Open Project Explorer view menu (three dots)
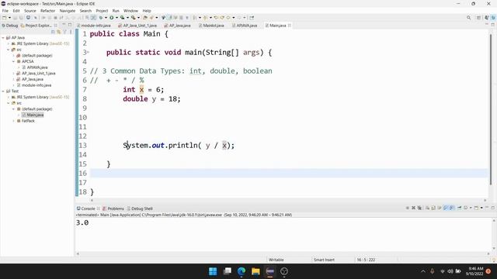497x279 pixels. (x=71, y=32)
